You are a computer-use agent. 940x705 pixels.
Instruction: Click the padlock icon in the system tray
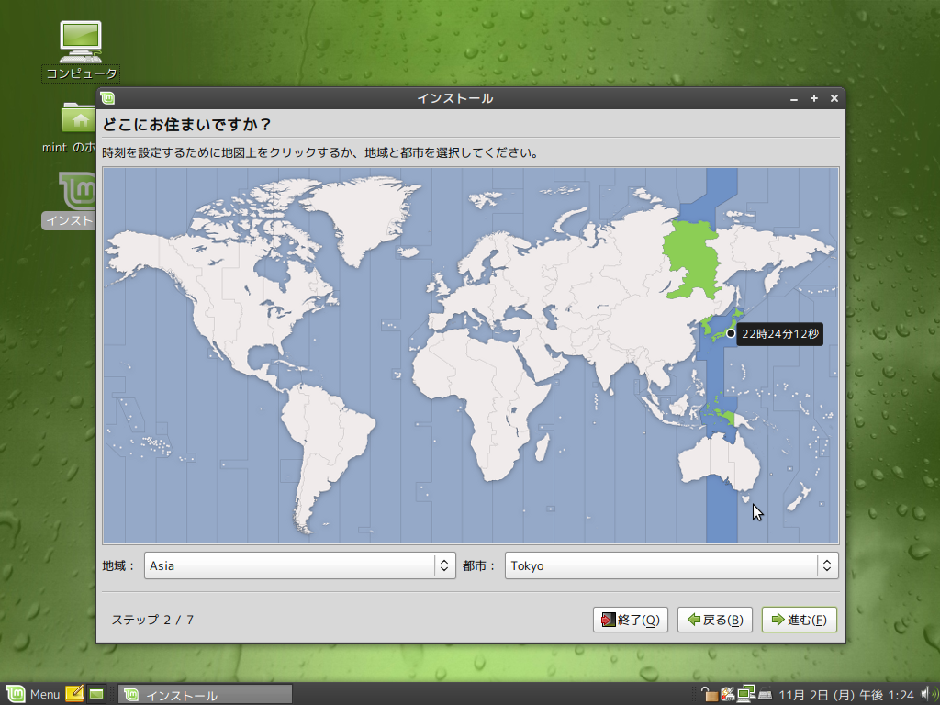(x=710, y=694)
